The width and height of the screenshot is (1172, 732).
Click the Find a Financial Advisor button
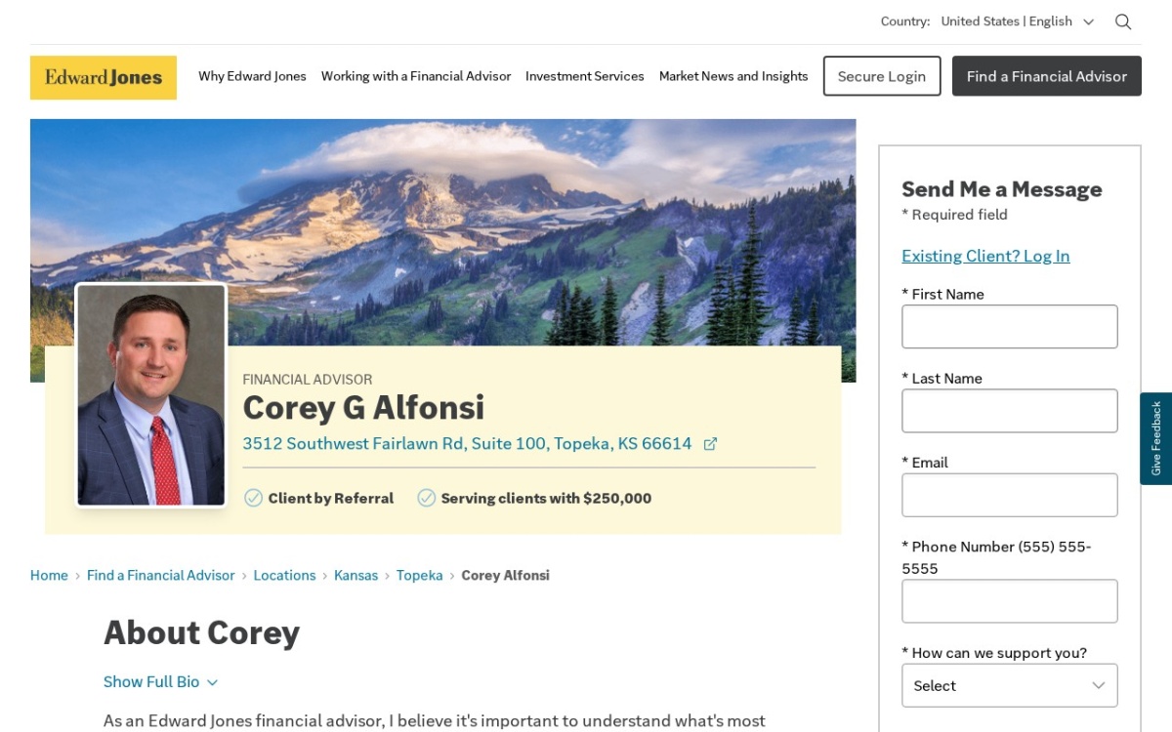1047,76
